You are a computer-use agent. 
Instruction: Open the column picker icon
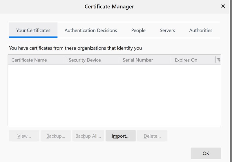tap(218, 60)
